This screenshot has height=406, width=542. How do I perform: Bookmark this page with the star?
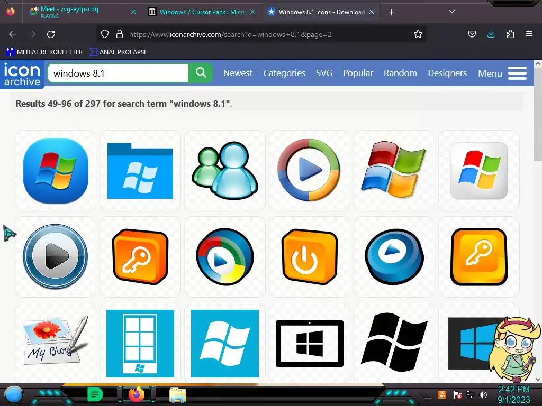418,34
